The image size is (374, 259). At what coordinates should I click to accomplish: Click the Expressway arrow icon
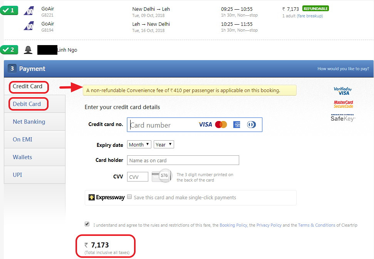click(x=92, y=197)
